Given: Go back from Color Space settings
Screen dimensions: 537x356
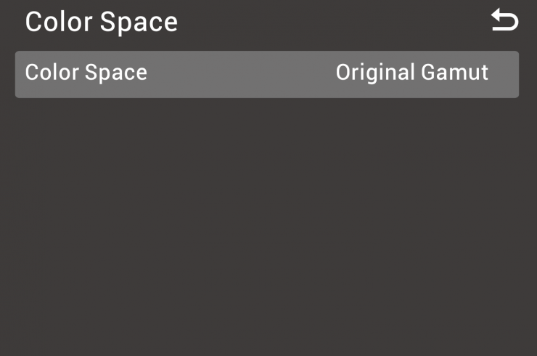Looking at the screenshot, I should [x=504, y=21].
